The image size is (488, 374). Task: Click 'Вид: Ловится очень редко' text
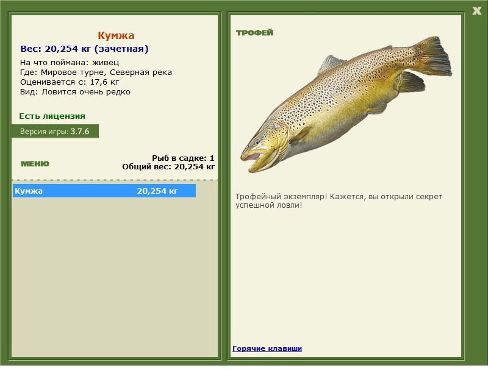[x=75, y=92]
